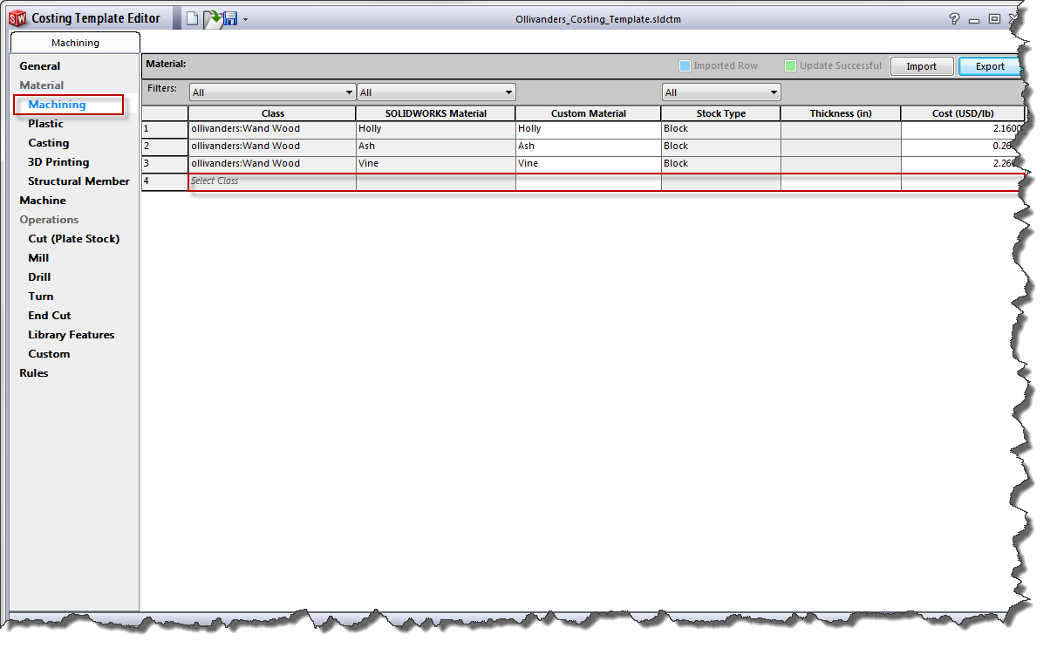Image resolution: width=1050 pixels, height=648 pixels.
Task: Click the blue Imported Row legend swatch
Action: (x=685, y=65)
